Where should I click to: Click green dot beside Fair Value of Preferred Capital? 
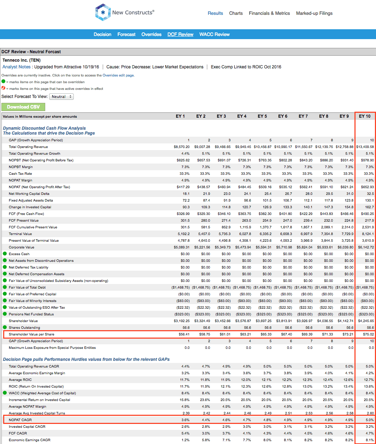tap(5, 294)
